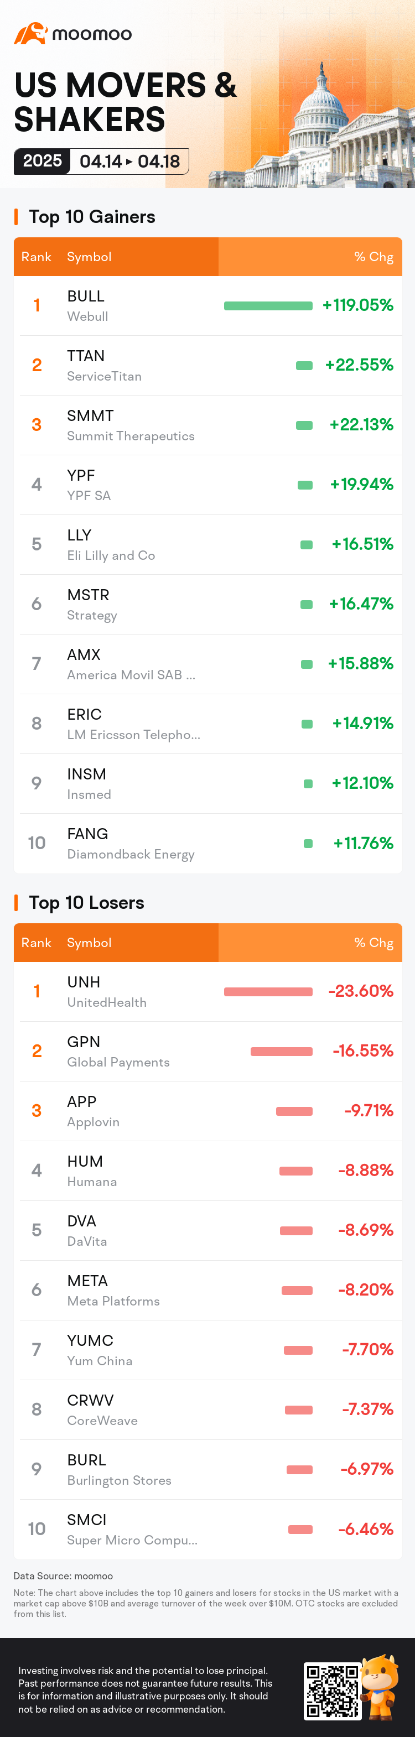Image resolution: width=415 pixels, height=1737 pixels.
Task: Click the Top 10 Gainers heading
Action: pos(92,216)
